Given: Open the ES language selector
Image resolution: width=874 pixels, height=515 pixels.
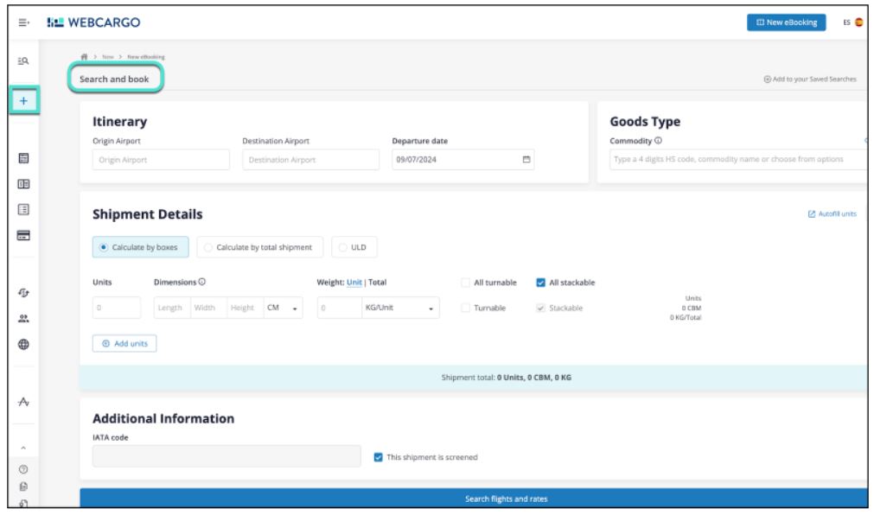Looking at the screenshot, I should 851,22.
